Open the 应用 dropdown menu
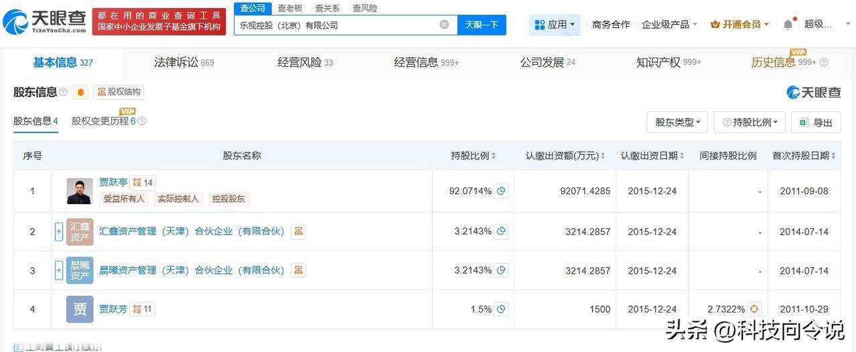856x352 pixels. [x=555, y=25]
